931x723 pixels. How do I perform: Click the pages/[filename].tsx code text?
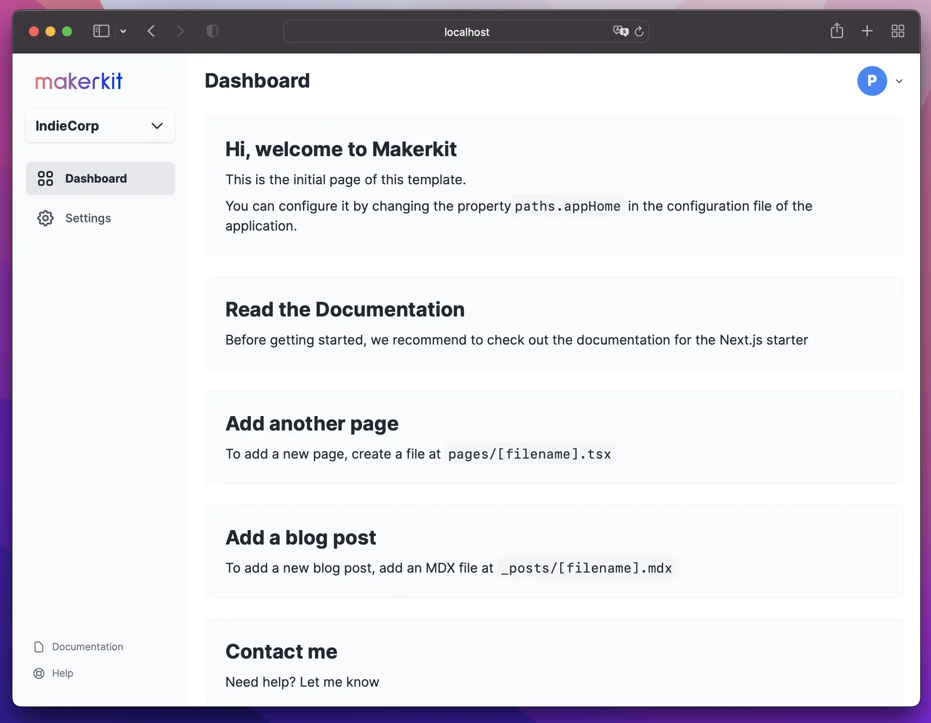[x=530, y=454]
